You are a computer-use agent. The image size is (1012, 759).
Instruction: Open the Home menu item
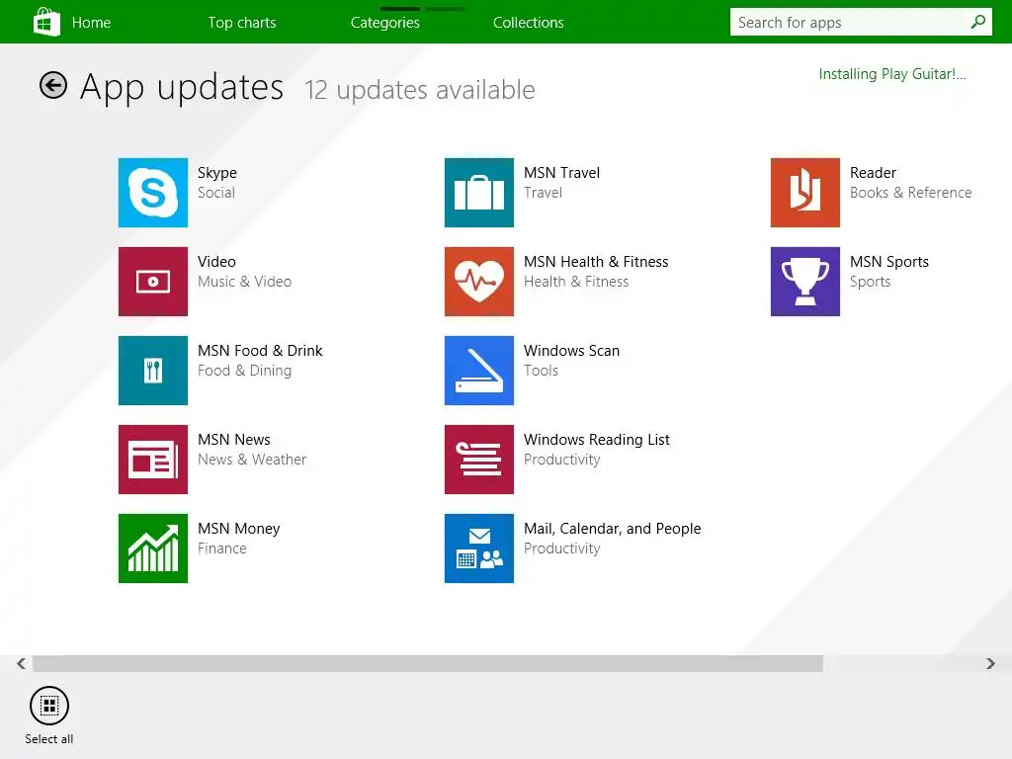click(91, 23)
